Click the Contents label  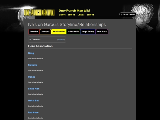pos(36,39)
